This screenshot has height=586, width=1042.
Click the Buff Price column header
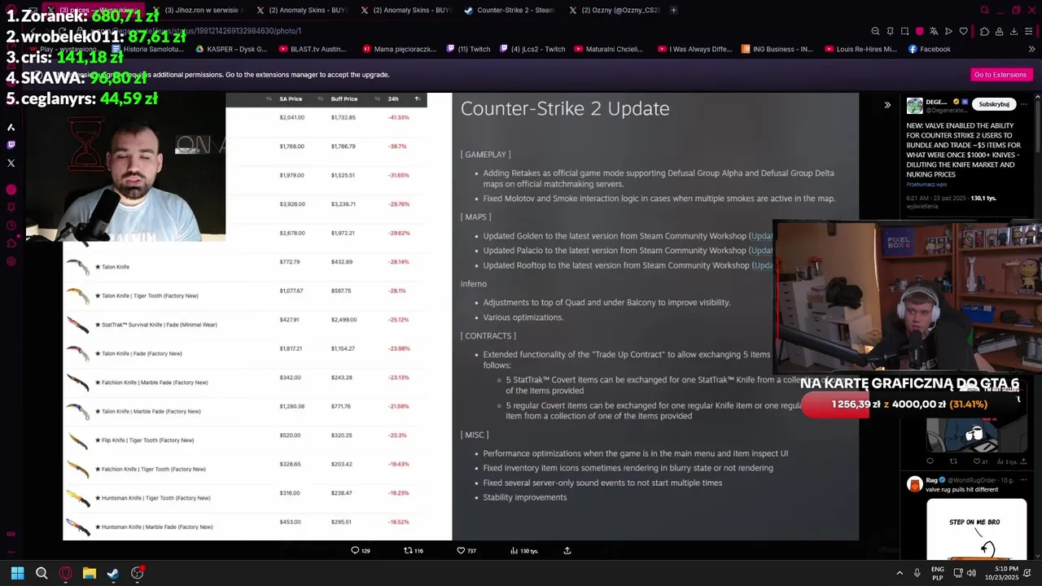point(344,99)
